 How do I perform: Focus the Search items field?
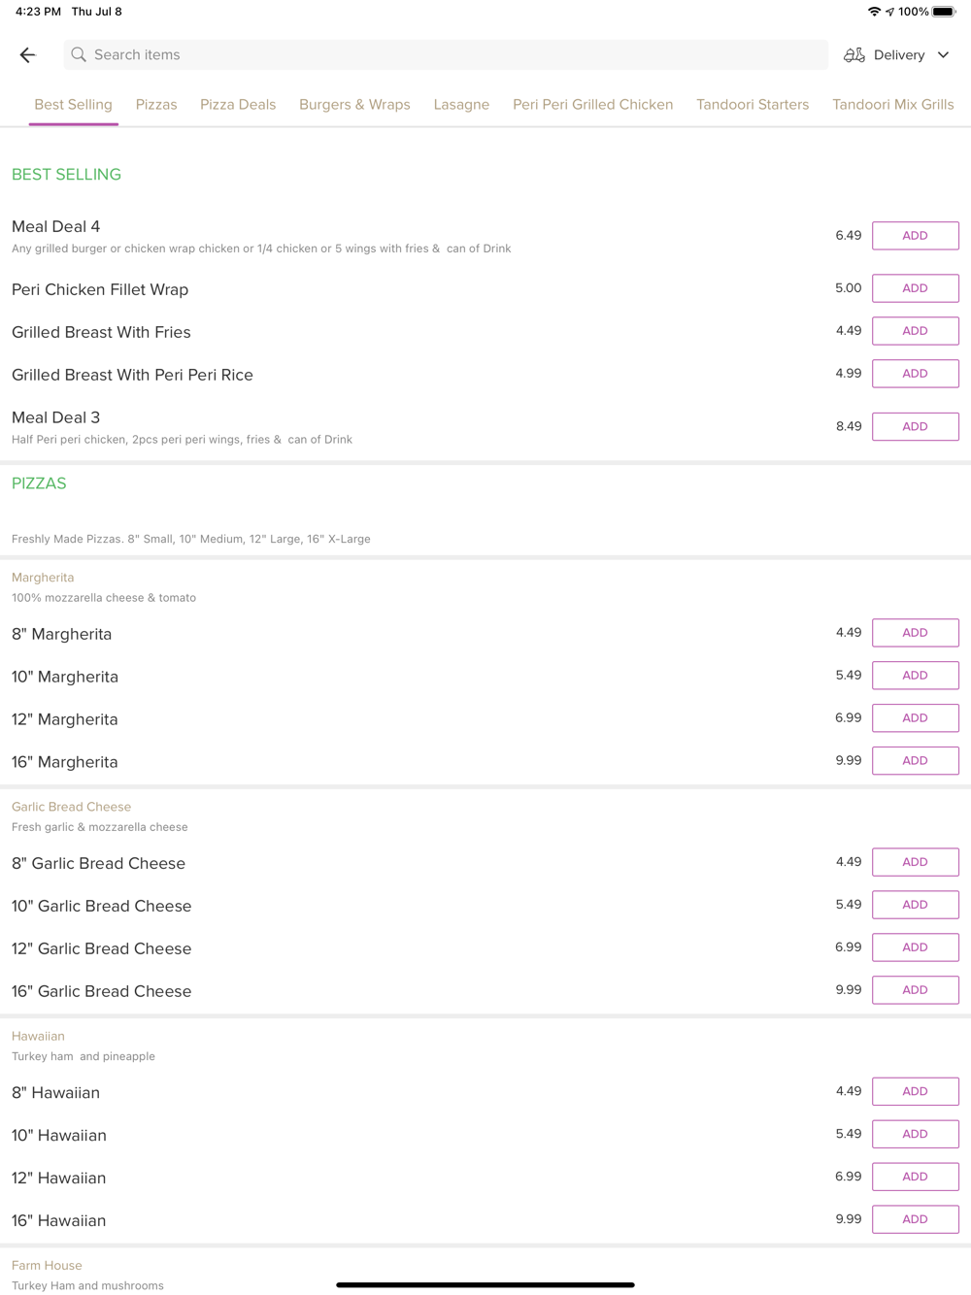click(x=447, y=55)
